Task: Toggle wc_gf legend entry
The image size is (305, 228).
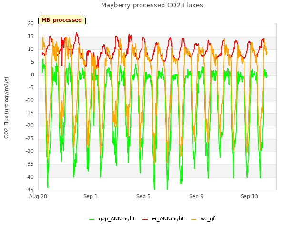Action: [x=203, y=218]
